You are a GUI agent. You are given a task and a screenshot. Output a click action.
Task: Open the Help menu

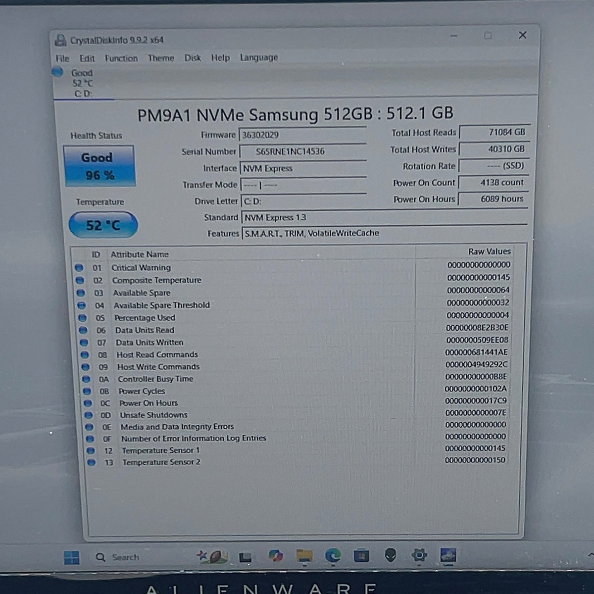(220, 58)
